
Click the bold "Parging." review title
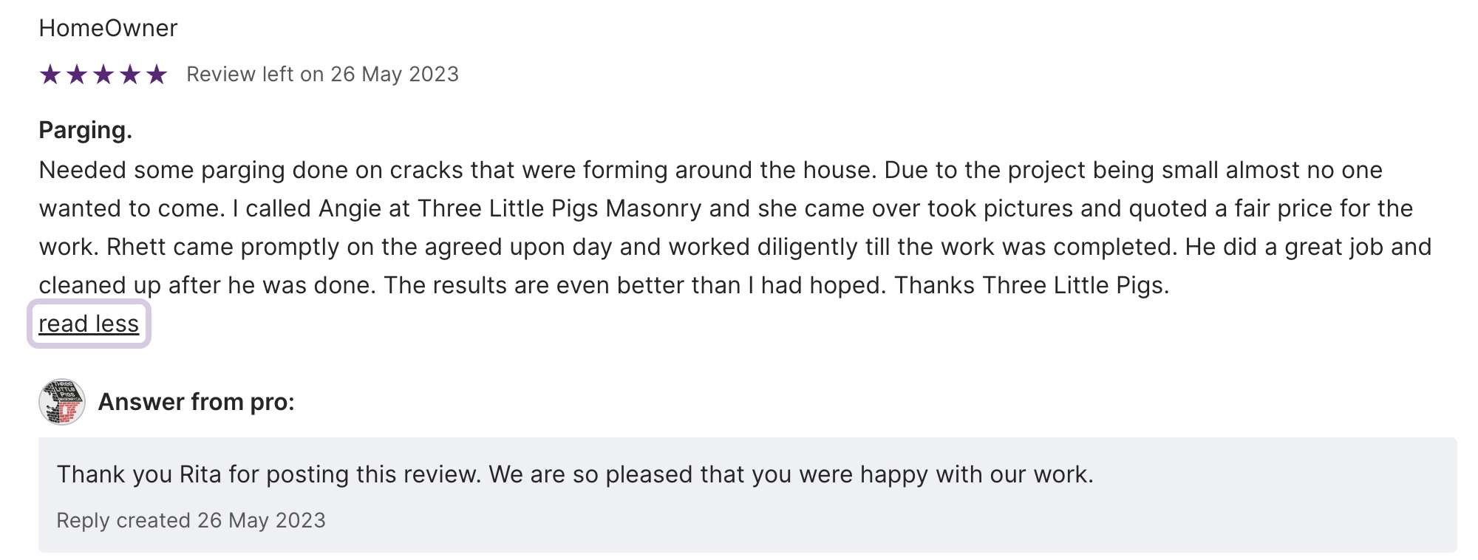(x=85, y=130)
